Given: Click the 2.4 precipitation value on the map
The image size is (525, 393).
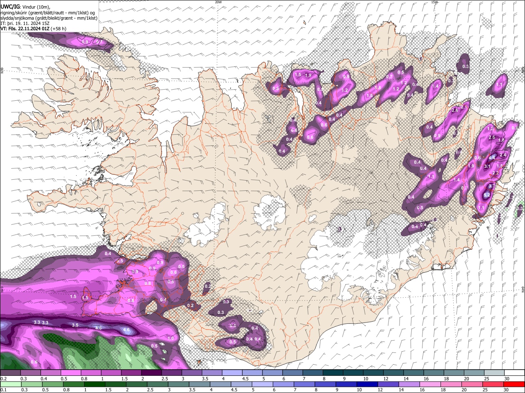Looking at the screenshot, I should (x=502, y=155).
